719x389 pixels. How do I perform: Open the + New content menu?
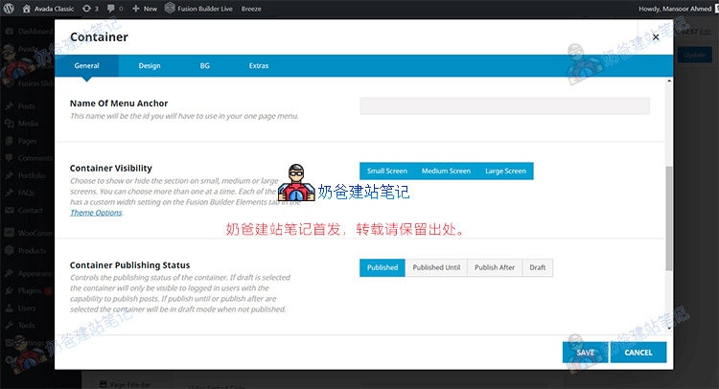tap(144, 8)
